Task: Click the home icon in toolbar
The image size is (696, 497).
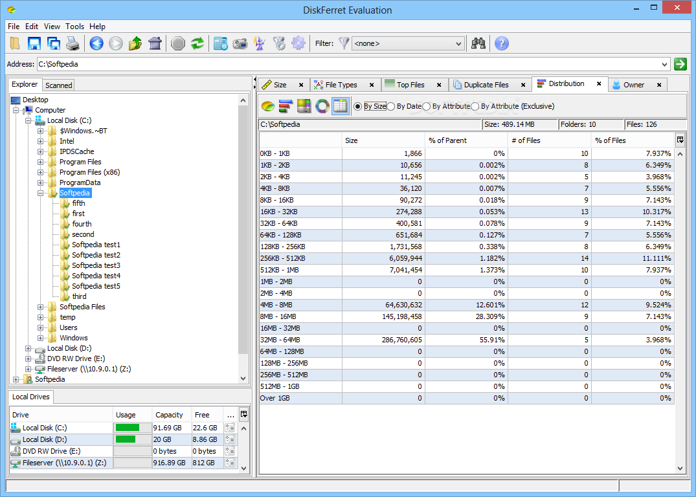Action: click(155, 43)
